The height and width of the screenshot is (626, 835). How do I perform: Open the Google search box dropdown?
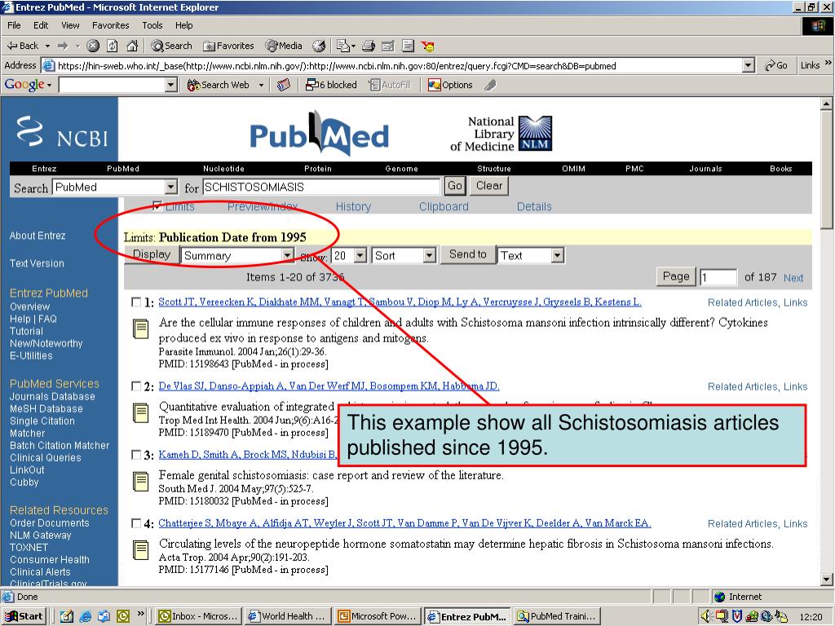point(171,85)
